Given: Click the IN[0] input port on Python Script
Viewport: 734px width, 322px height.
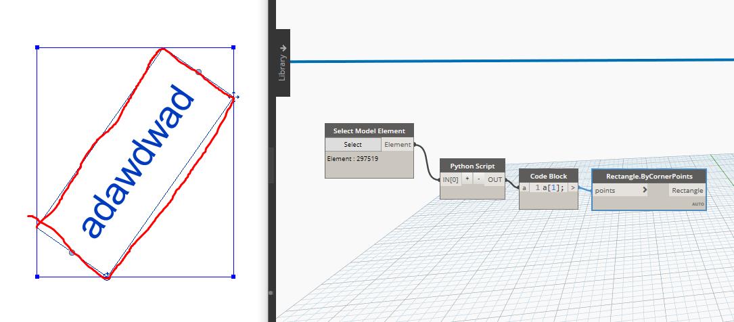Looking at the screenshot, I should [451, 179].
